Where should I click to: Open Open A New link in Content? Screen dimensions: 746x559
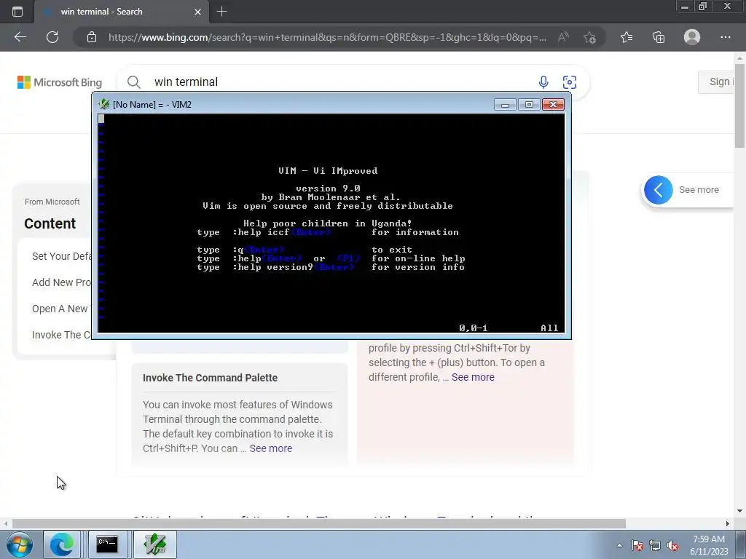tap(60, 309)
